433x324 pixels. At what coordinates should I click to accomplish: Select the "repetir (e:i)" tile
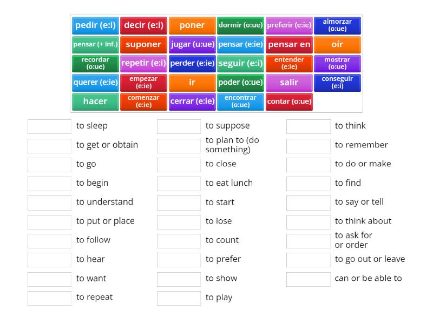pos(143,63)
